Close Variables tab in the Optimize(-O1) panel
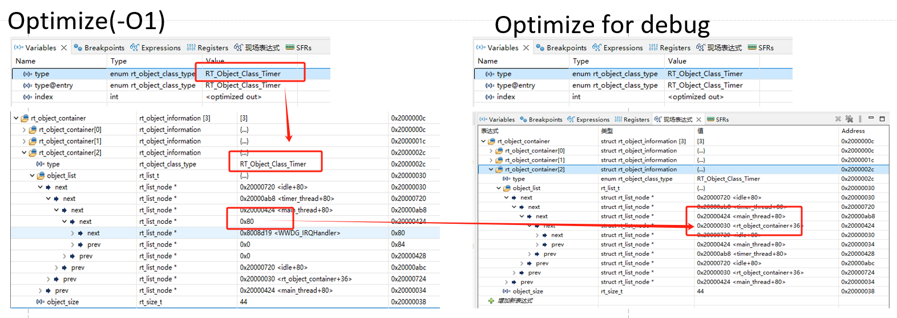Screen dimensions: 897x318 point(64,48)
